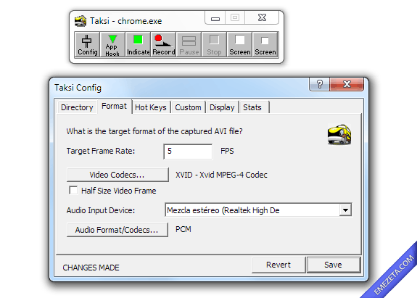The image size is (417, 298).
Task: Click the yellow taxi logo in Config
Action: click(x=339, y=134)
